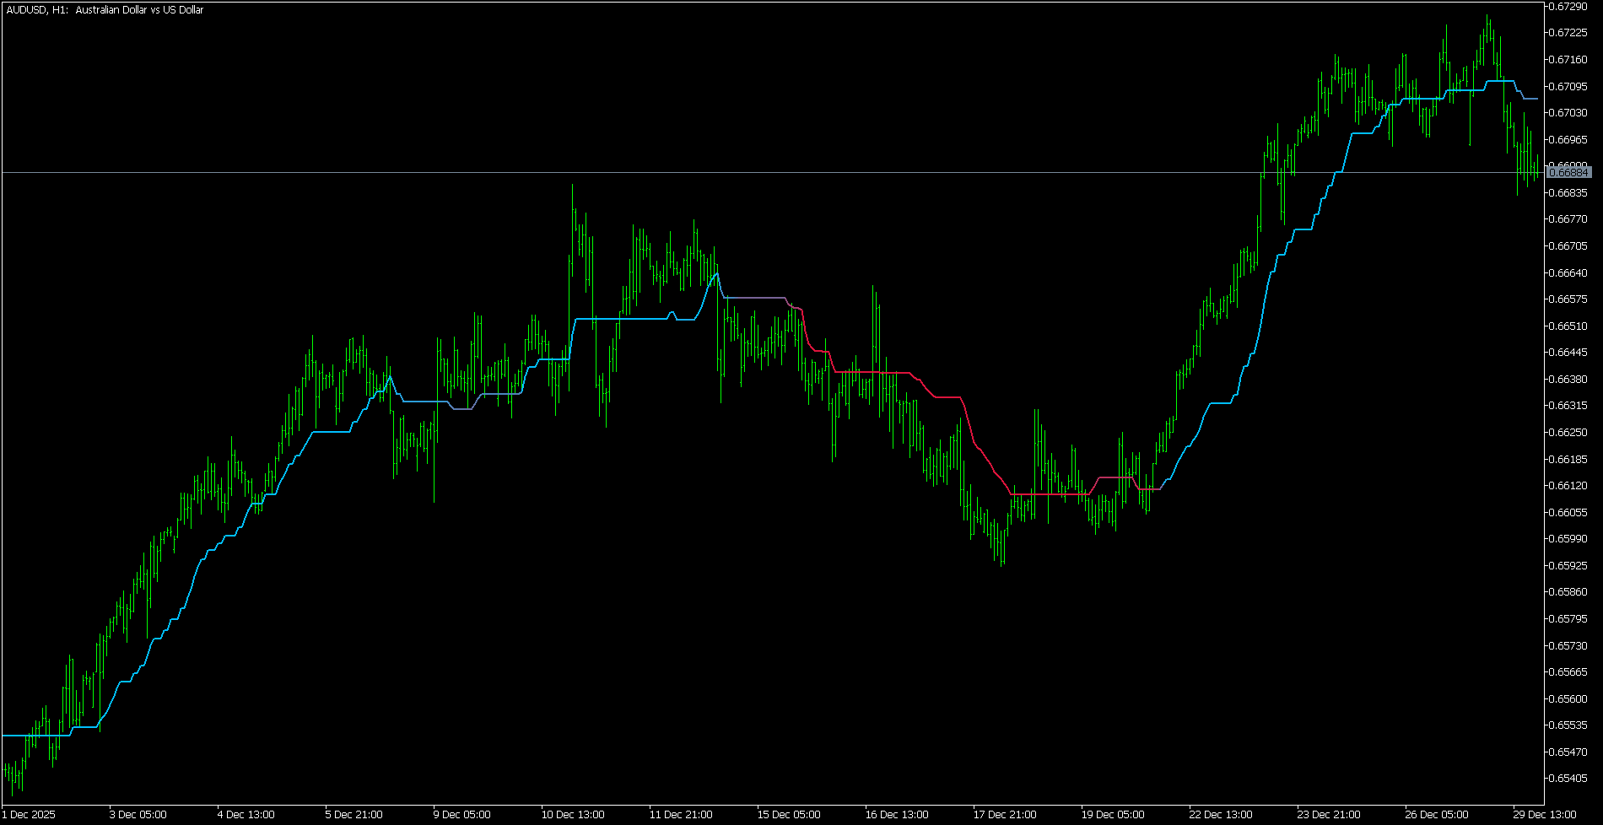The height and width of the screenshot is (825, 1603).
Task: Click the 11 Dec 21:00 time label
Action: 681,815
